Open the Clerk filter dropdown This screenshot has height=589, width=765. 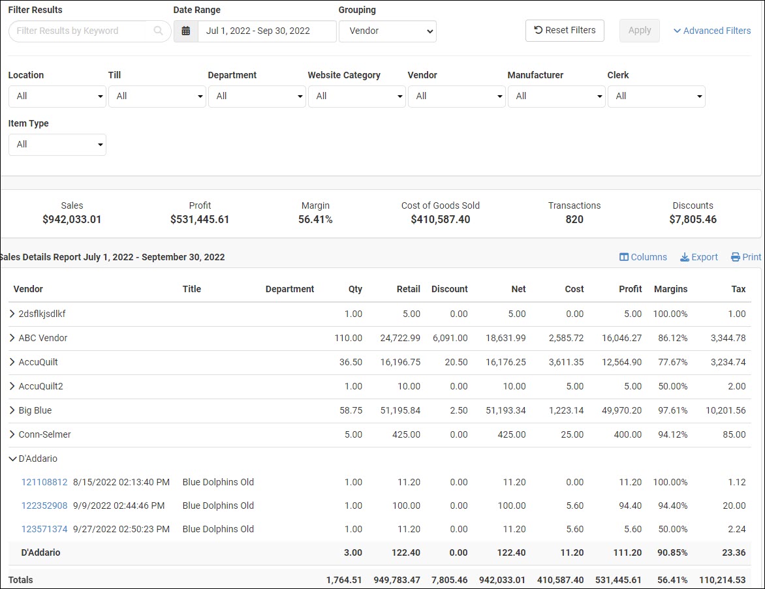click(656, 96)
